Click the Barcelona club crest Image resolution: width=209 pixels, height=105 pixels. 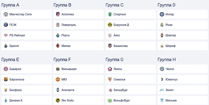pos(6,79)
